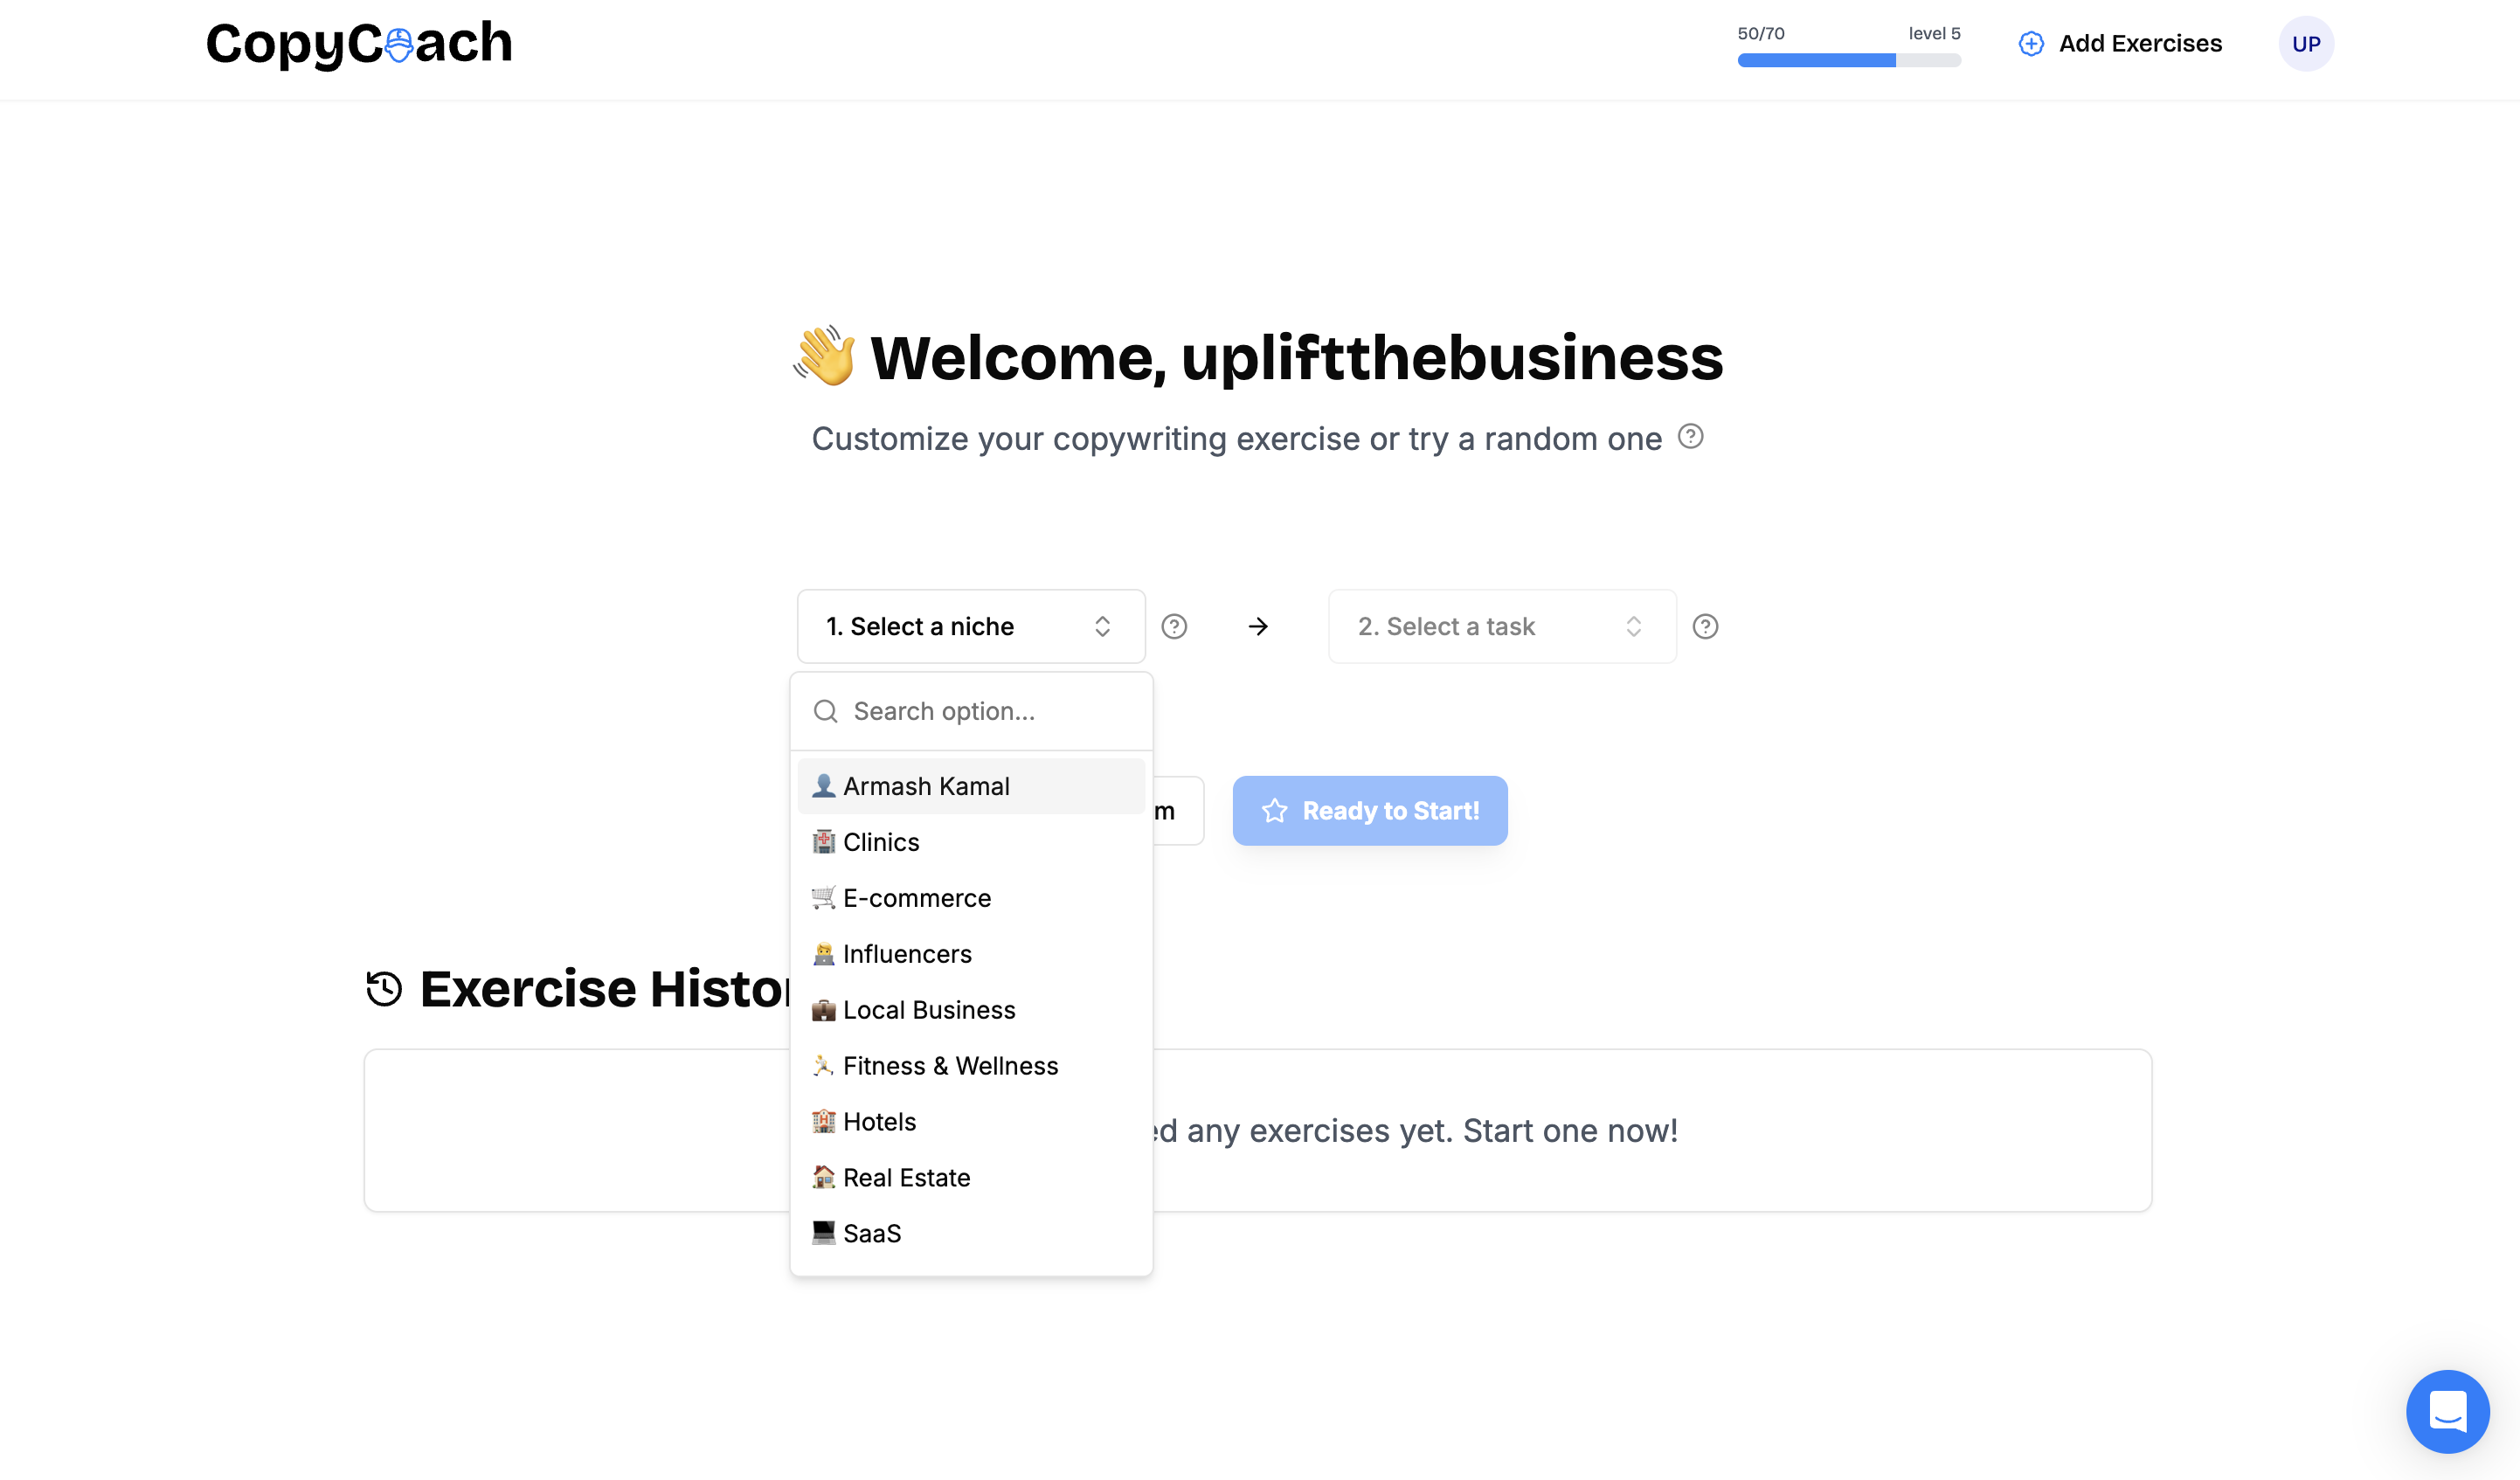Click the hospital icon beside Clinics
Screen dimensions: 2520x1480
click(x=823, y=842)
